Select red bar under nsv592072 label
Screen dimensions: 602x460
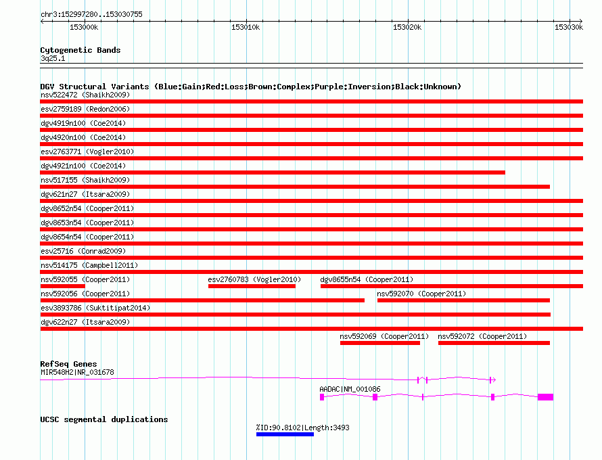click(494, 343)
